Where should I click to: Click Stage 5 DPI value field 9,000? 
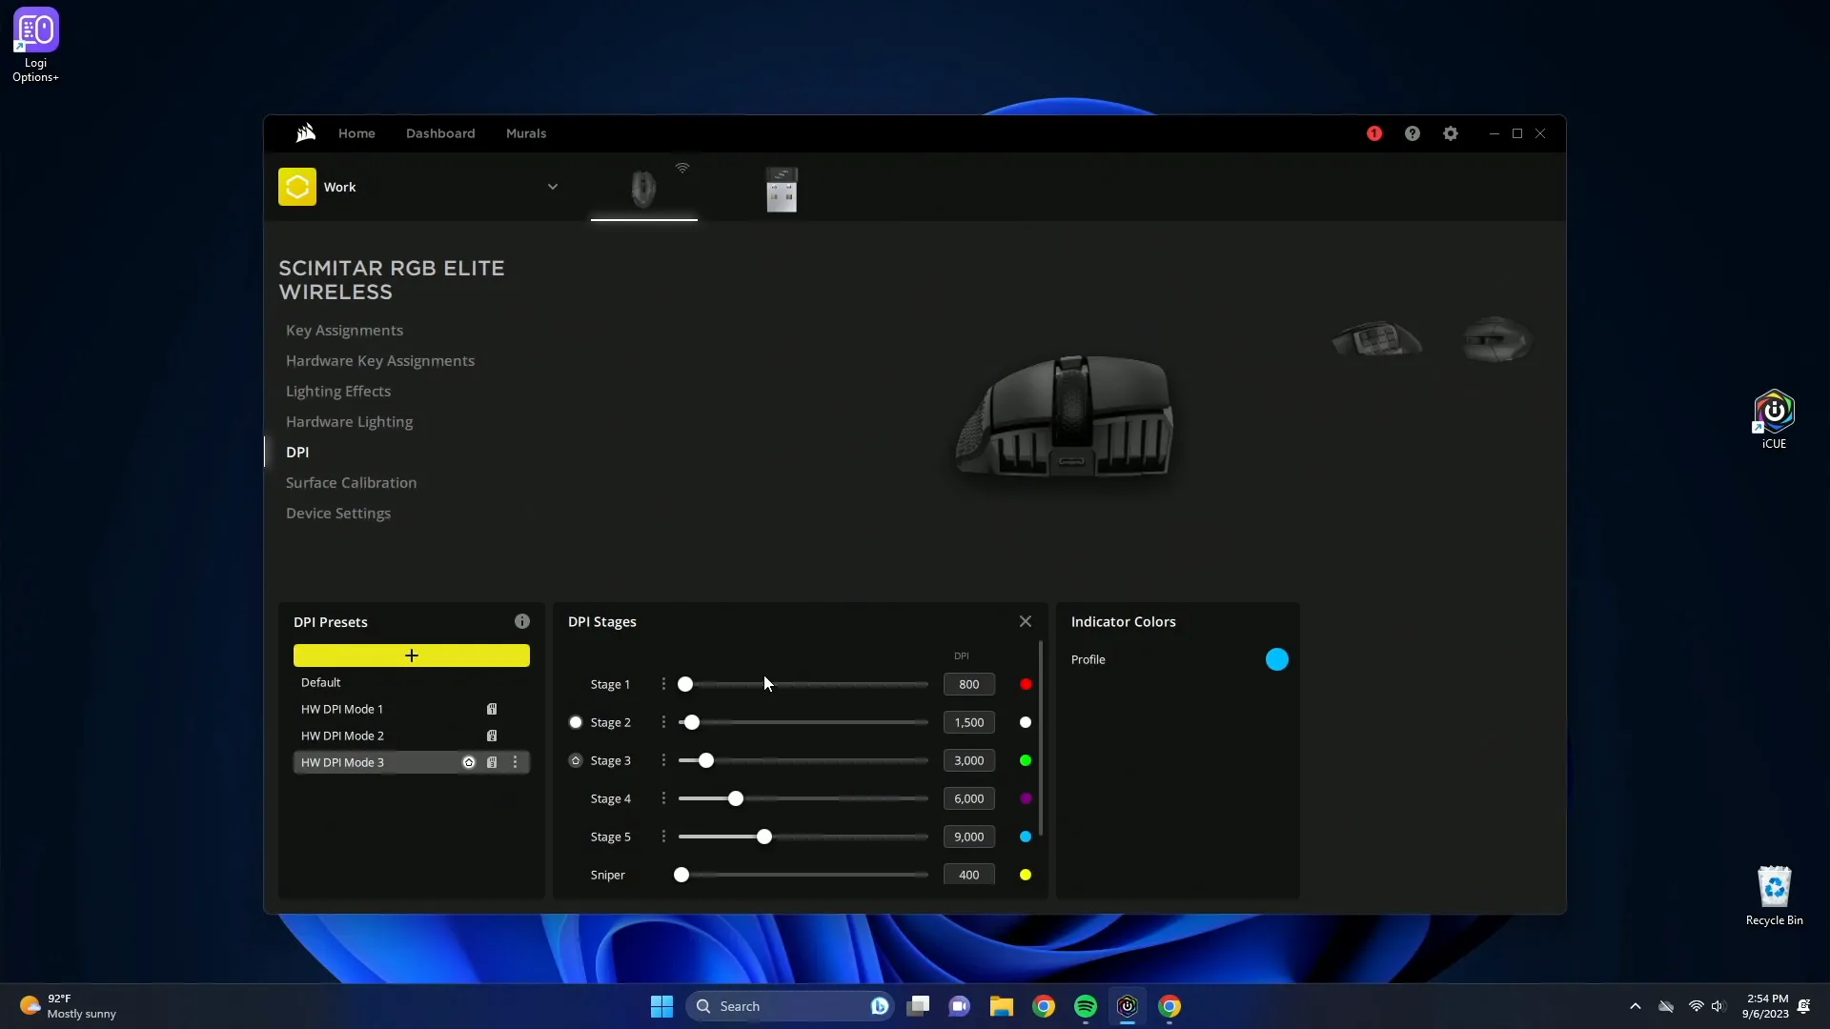(969, 837)
